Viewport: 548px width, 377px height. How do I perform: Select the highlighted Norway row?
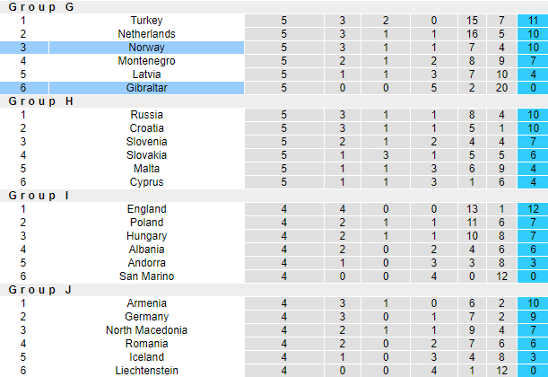coord(146,48)
